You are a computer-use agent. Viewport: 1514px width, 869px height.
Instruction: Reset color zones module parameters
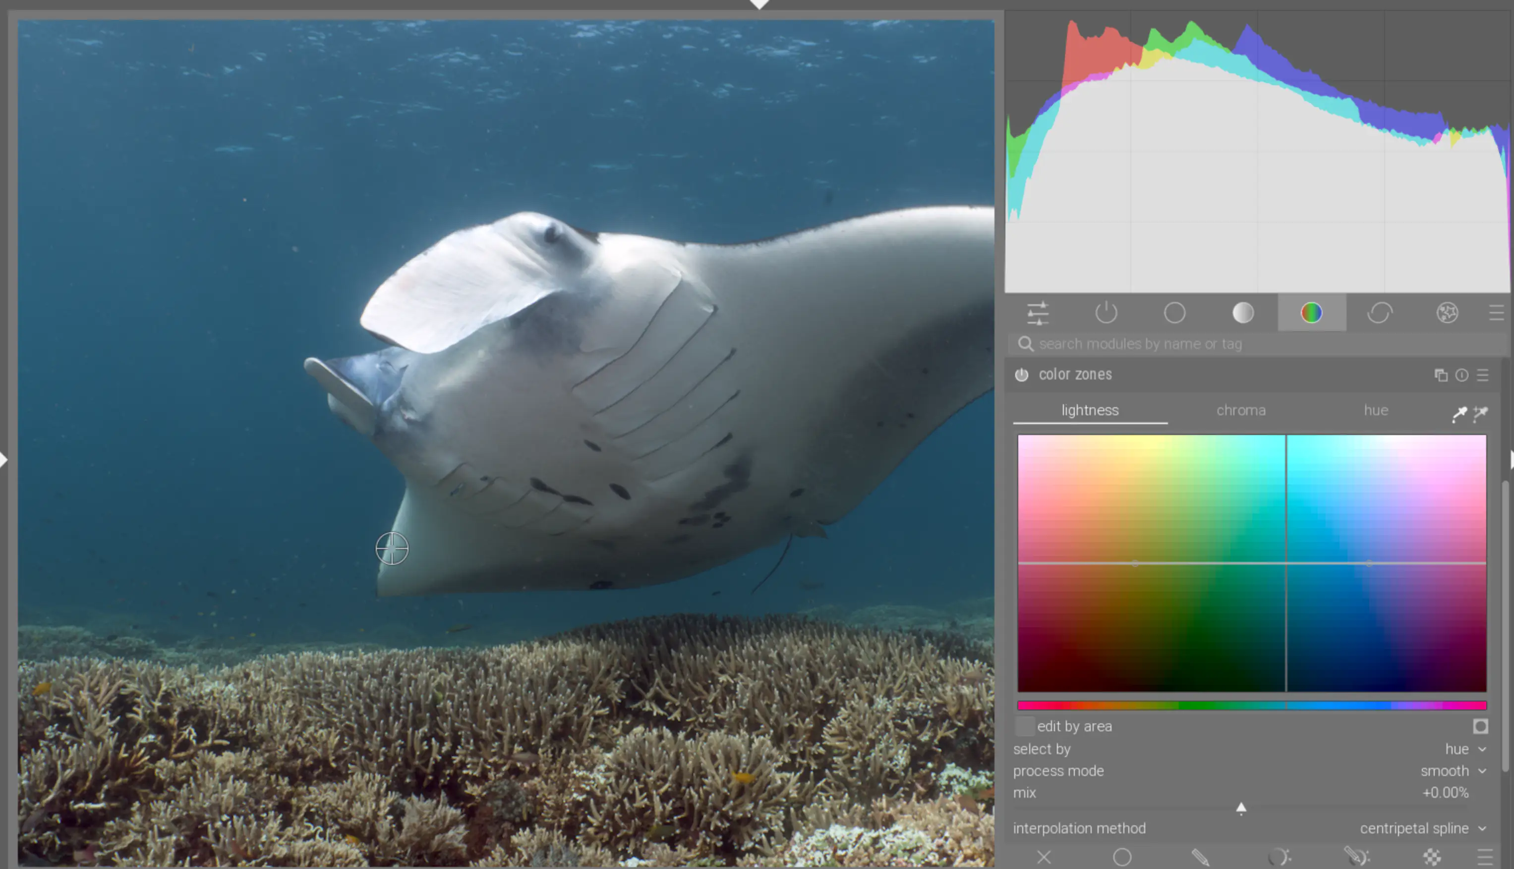tap(1461, 375)
